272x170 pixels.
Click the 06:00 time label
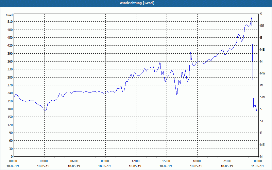tap(75, 161)
